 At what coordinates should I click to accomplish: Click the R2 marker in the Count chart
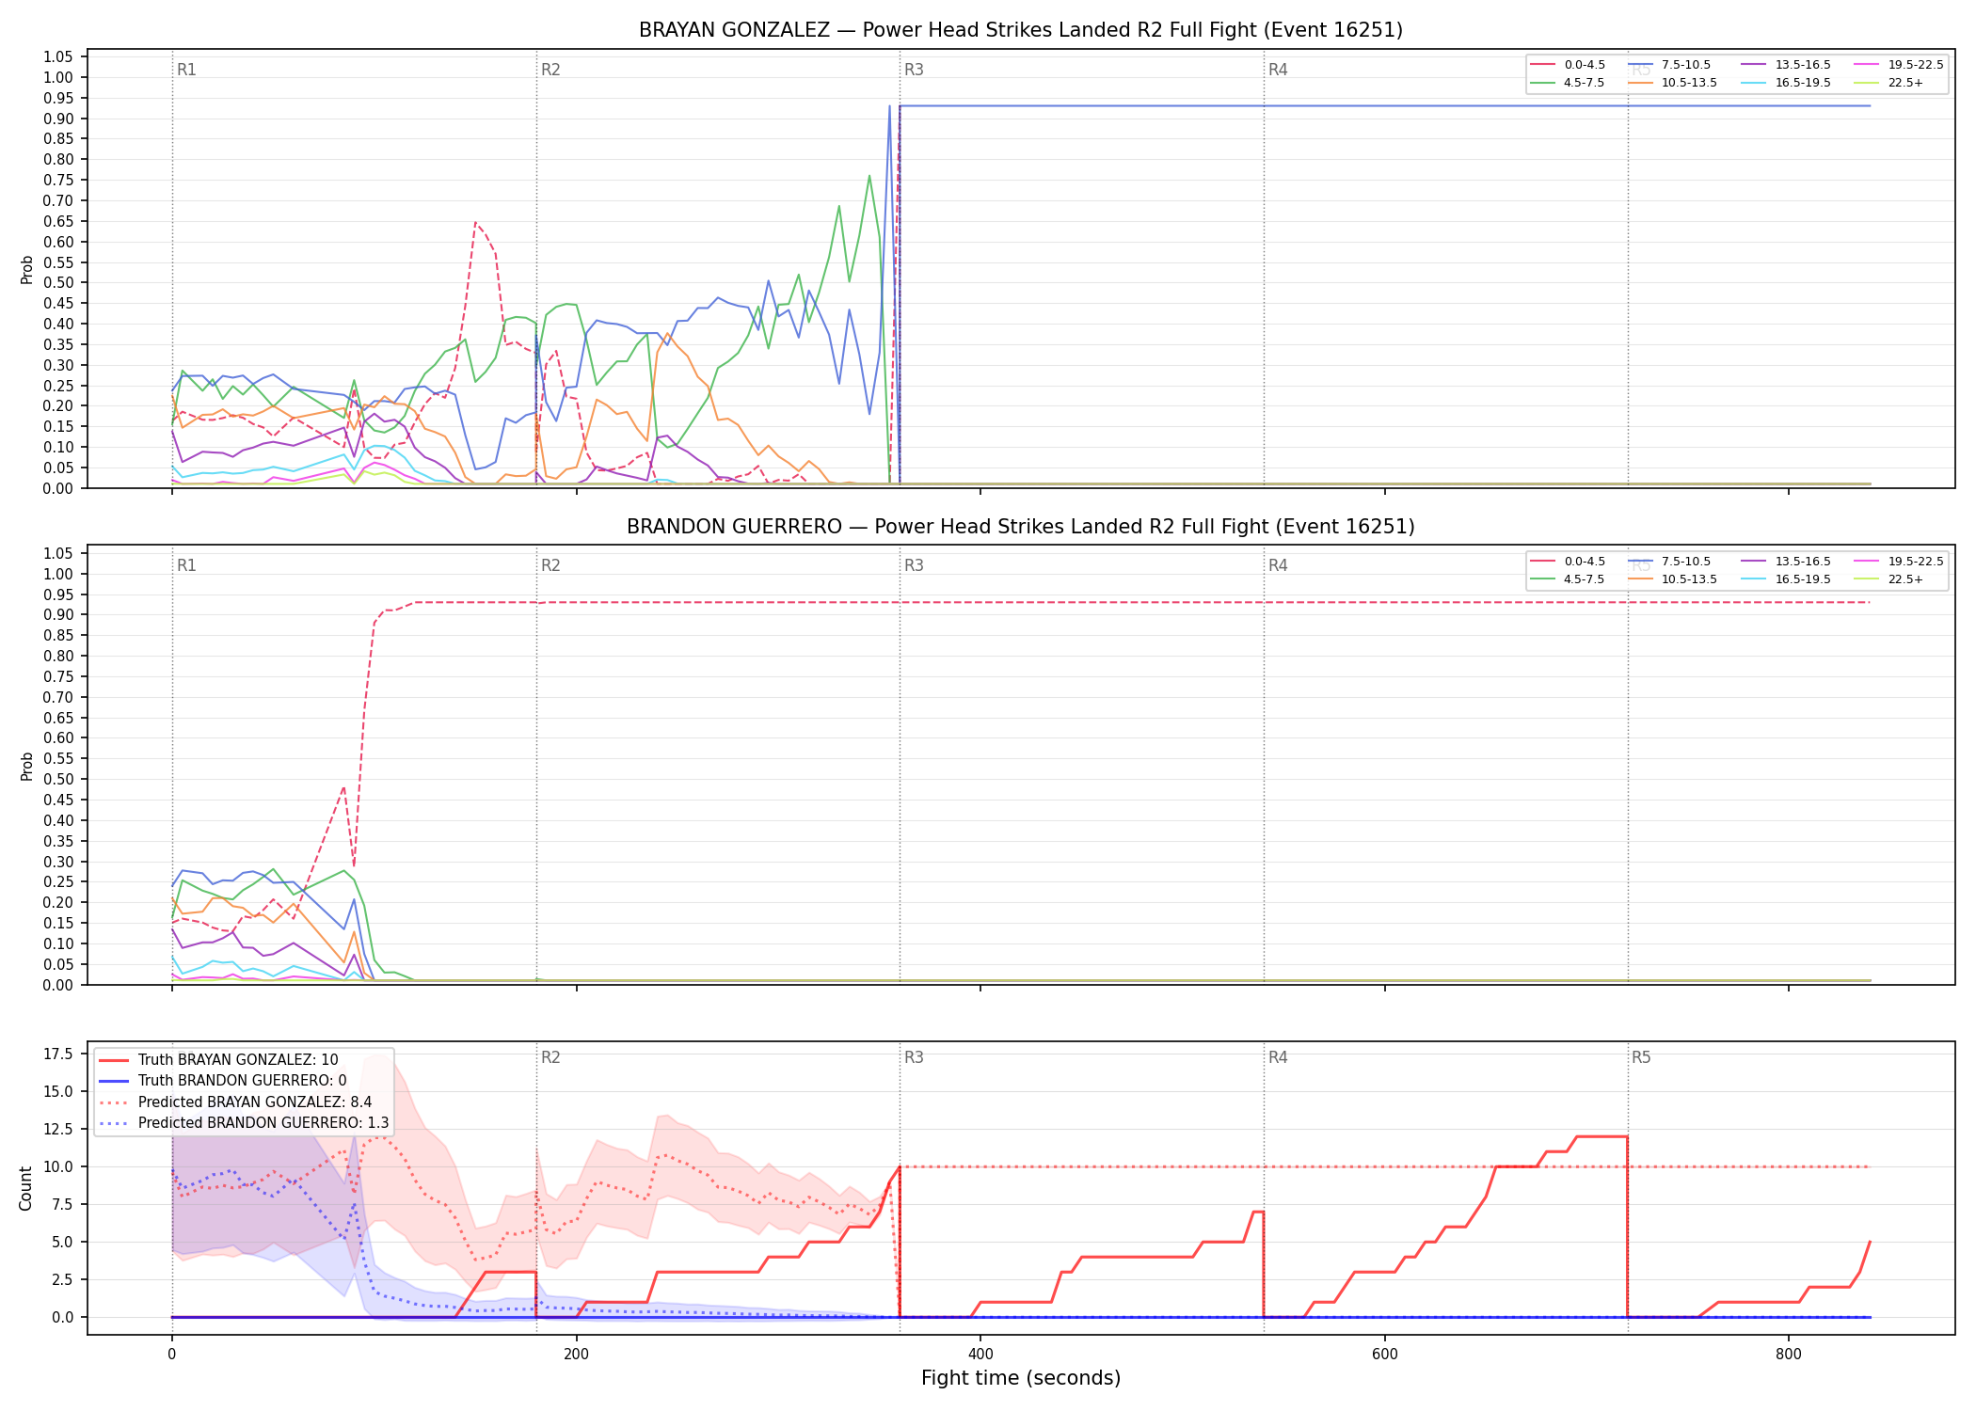[550, 1057]
